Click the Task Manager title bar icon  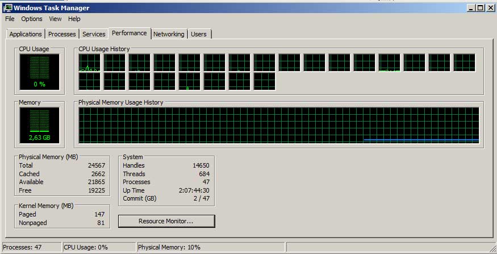(7, 8)
